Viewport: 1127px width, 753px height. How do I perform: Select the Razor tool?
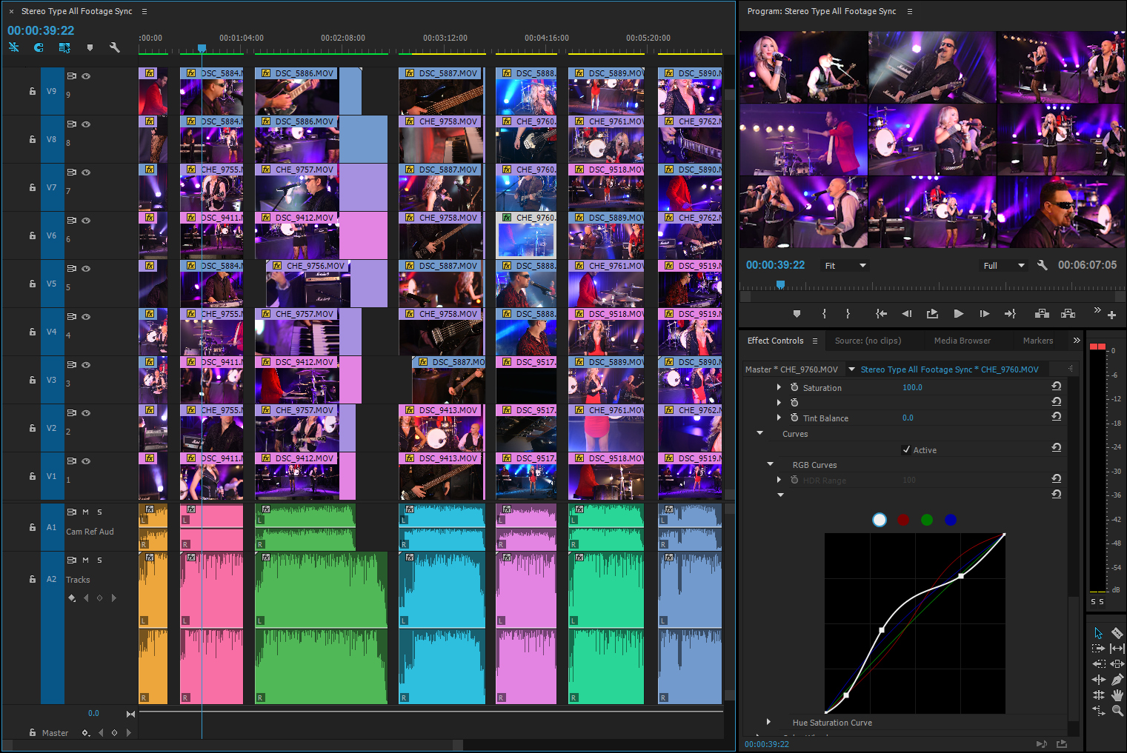coord(1117,633)
